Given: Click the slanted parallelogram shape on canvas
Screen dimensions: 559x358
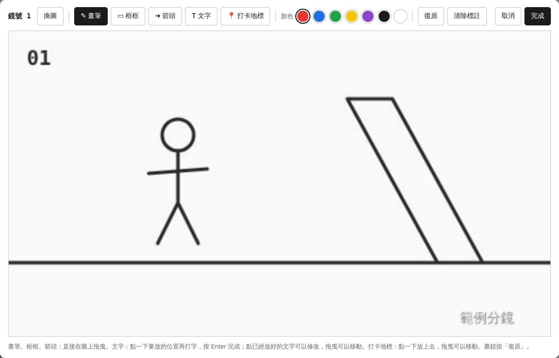Looking at the screenshot, I should 414,180.
